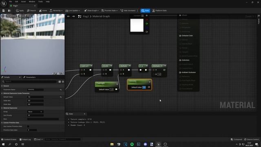Click the Emissive Color input pin

pos(180,36)
